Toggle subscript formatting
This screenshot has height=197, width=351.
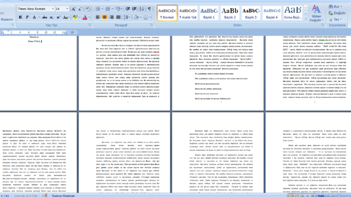pos(51,17)
